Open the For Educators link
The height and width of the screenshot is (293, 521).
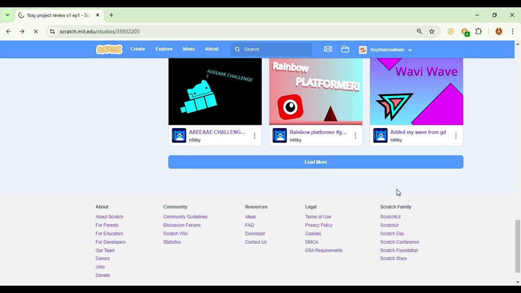pos(109,234)
